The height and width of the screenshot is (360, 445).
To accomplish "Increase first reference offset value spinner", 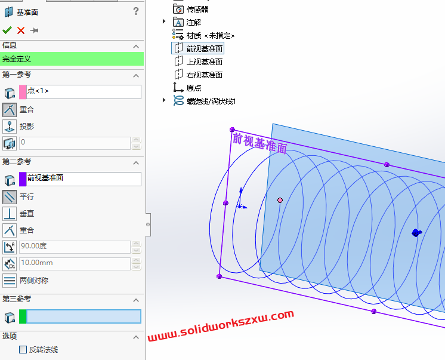I will [x=137, y=140].
